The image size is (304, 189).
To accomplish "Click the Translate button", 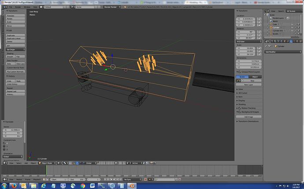I will (x=15, y=16).
